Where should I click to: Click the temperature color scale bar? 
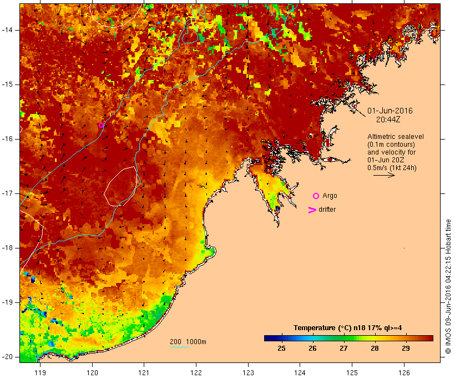(x=348, y=338)
